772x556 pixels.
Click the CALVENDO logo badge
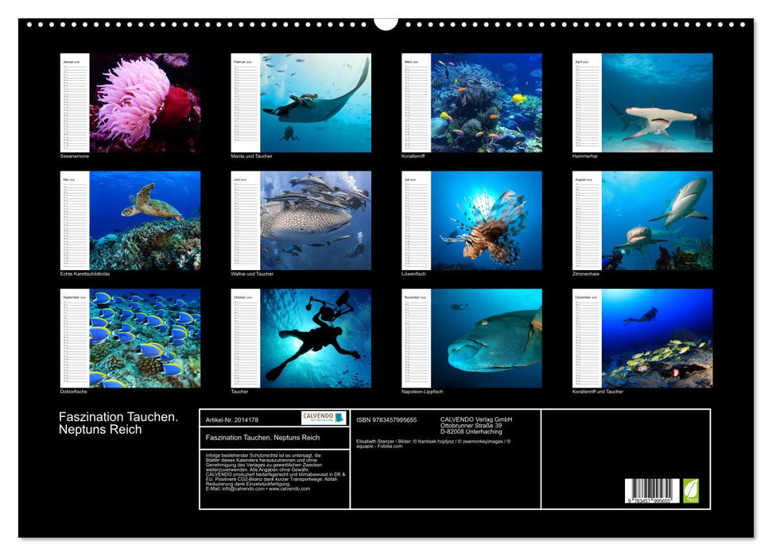click(324, 418)
